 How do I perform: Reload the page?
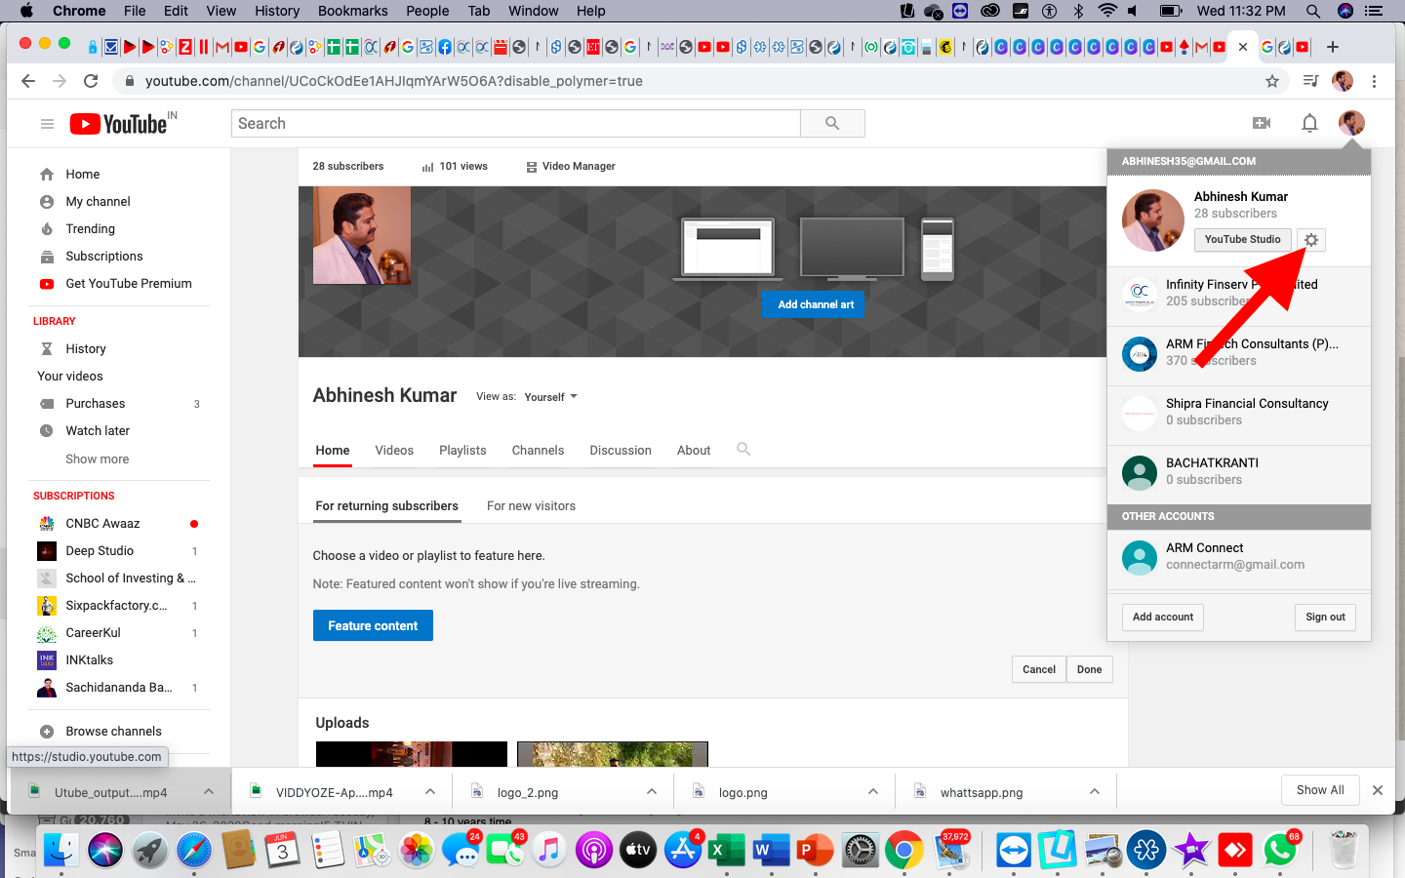click(x=91, y=81)
